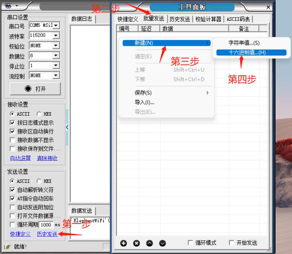Expand the 流控制 dropdown

(56, 76)
